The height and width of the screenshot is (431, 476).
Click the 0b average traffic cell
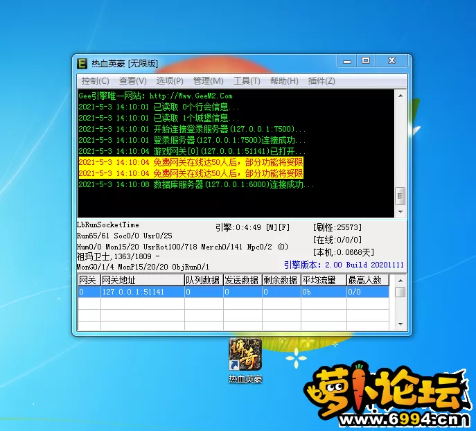(x=324, y=292)
